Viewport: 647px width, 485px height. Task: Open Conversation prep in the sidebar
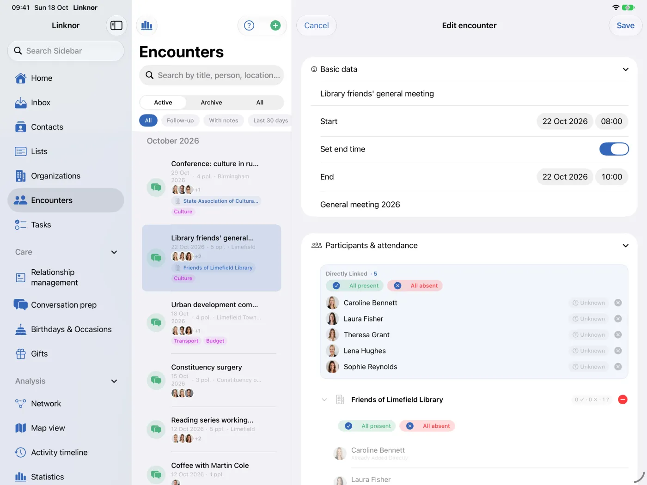[66, 305]
